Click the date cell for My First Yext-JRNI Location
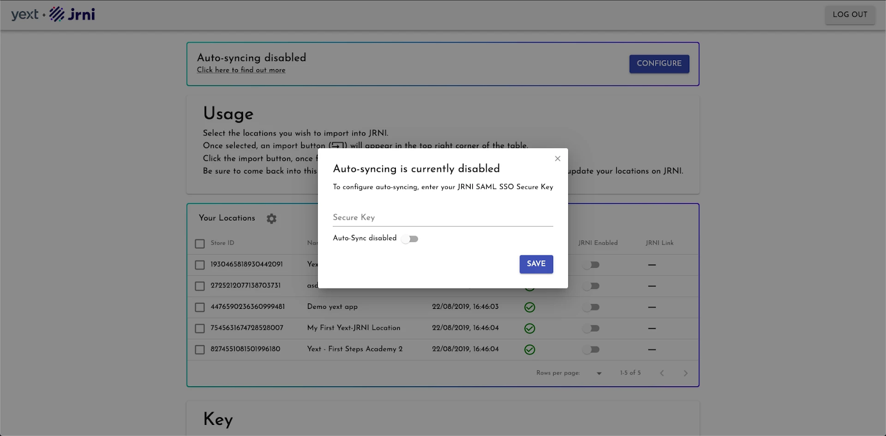 [465, 328]
